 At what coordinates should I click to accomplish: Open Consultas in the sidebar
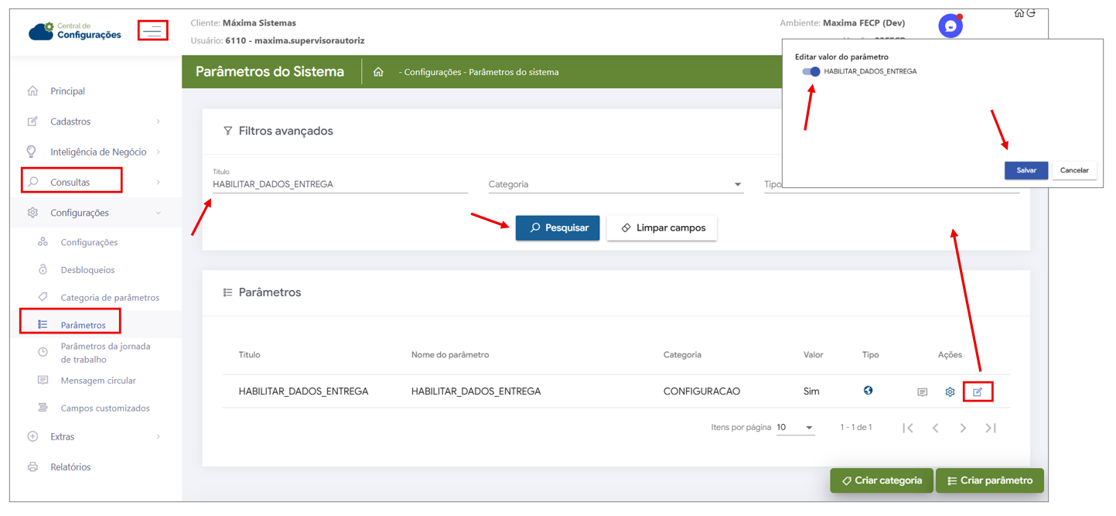[70, 183]
